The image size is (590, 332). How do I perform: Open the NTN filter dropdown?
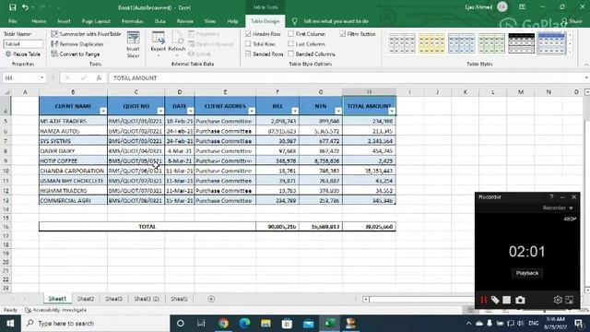tap(338, 111)
